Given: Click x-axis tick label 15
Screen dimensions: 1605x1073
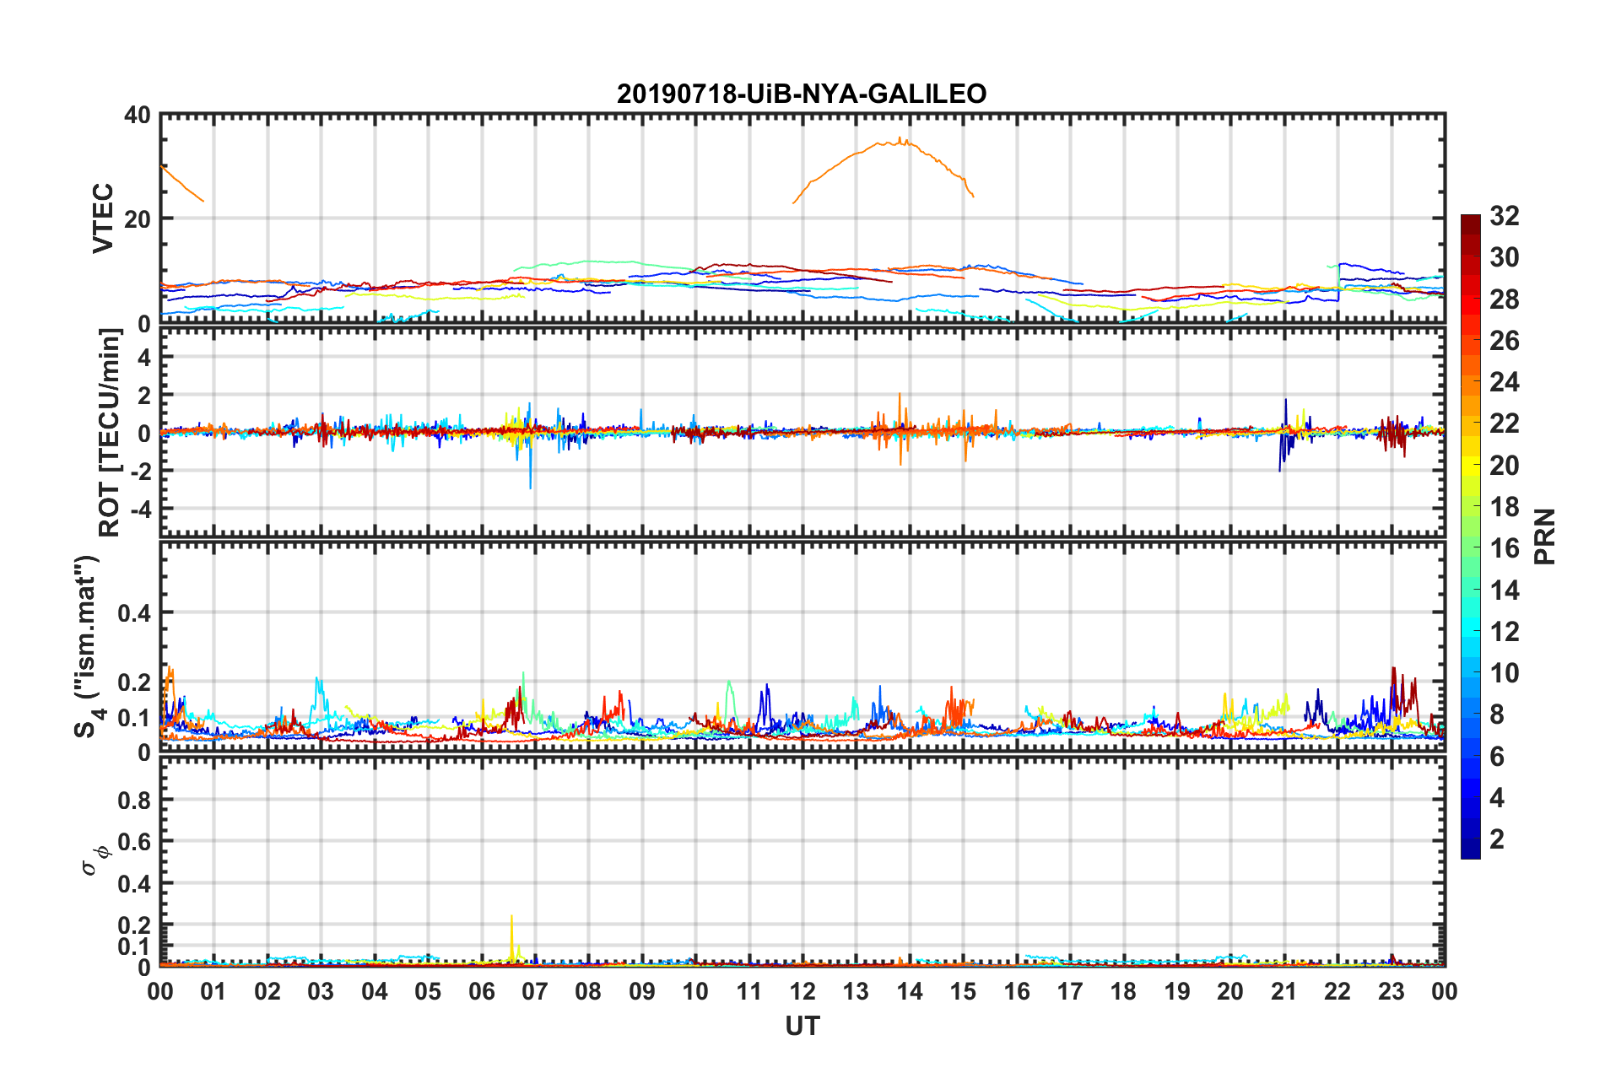Looking at the screenshot, I should pos(963,991).
